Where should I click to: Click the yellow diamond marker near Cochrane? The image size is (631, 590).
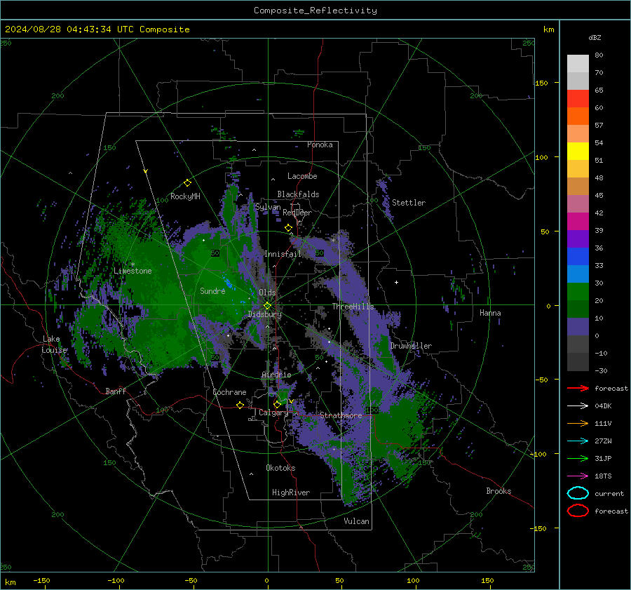[240, 405]
